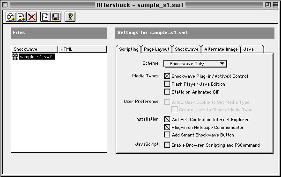The height and width of the screenshot is (177, 281).
Task: Click the window zoom box in the title bar
Action: click(x=268, y=5)
